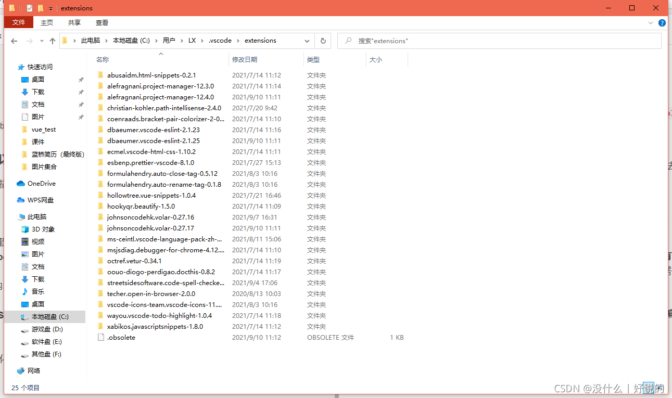Select folder alefragnani.project-manager-12.3.0
The height and width of the screenshot is (398, 672).
coord(160,86)
